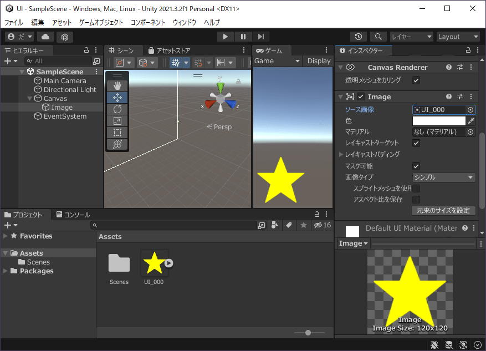This screenshot has height=351, width=486.
Task: Click search by type icon in Project
Action: (x=275, y=226)
